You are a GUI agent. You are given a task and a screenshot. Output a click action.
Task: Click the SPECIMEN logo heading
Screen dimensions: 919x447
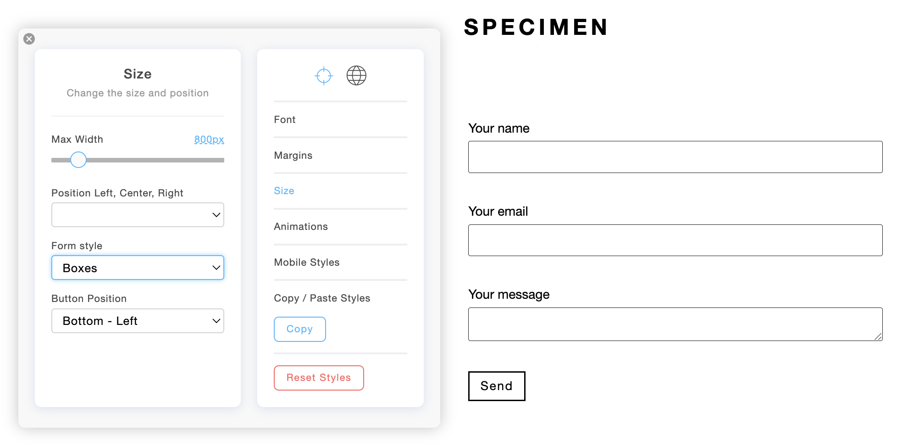pyautogui.click(x=536, y=27)
